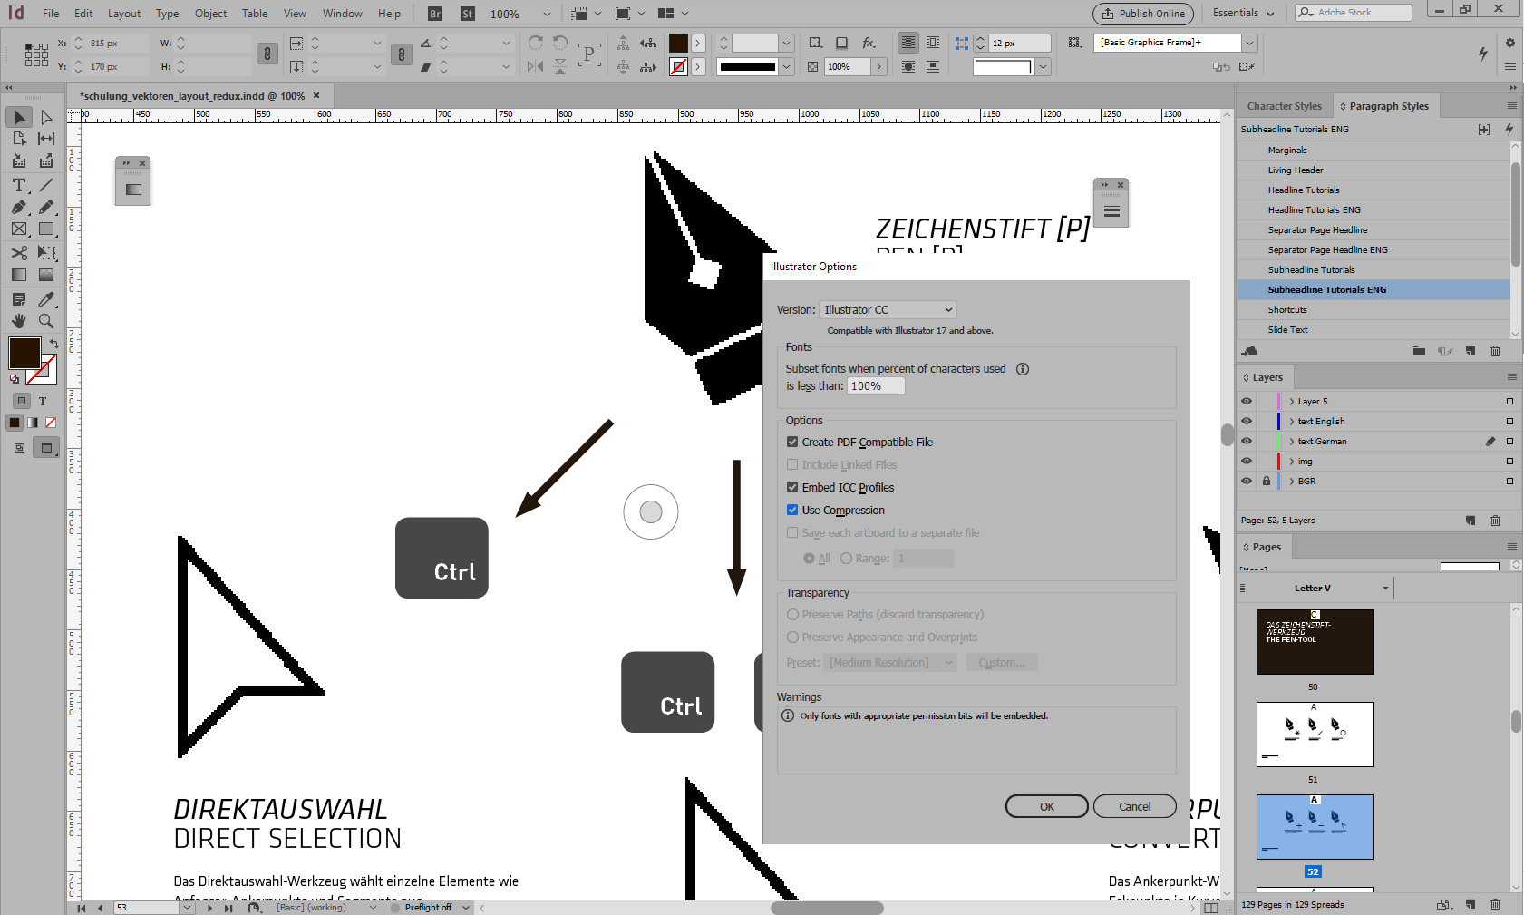Open zoom level dropdown at 100%
This screenshot has width=1524, height=915.
[x=547, y=15]
